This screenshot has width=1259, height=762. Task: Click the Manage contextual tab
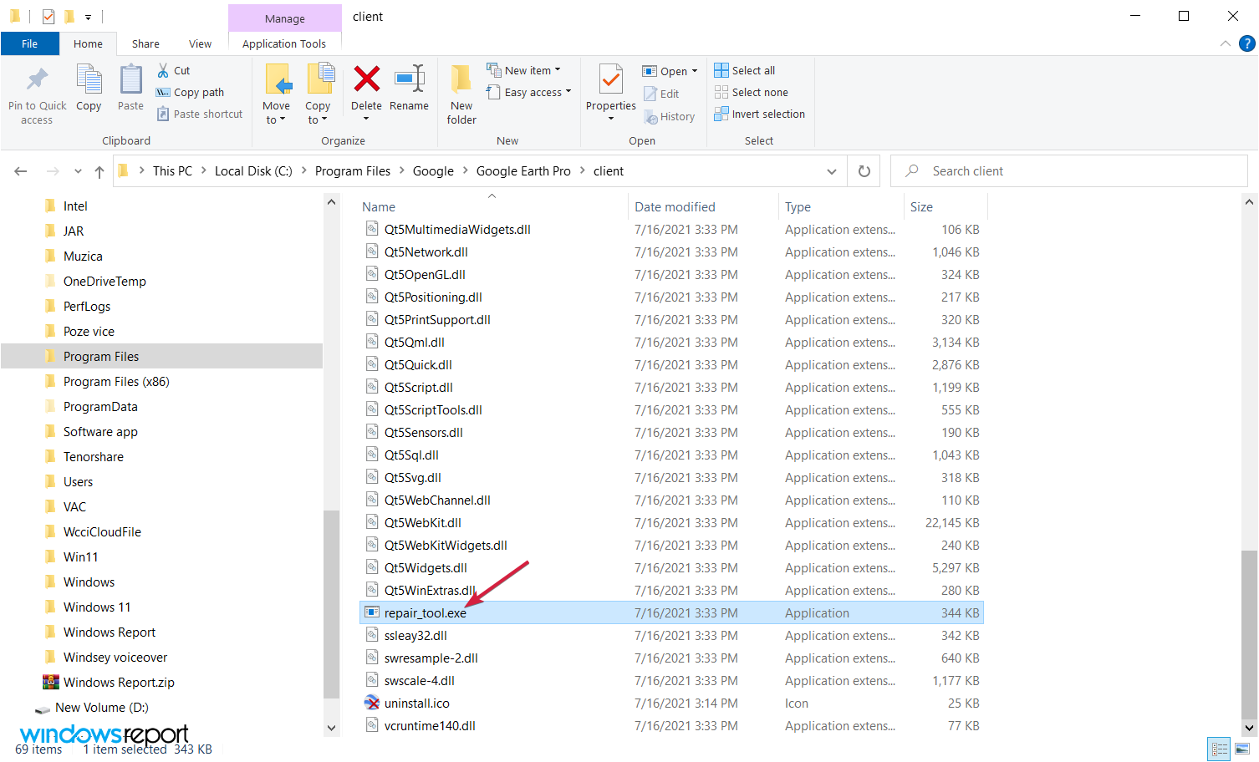coord(285,18)
